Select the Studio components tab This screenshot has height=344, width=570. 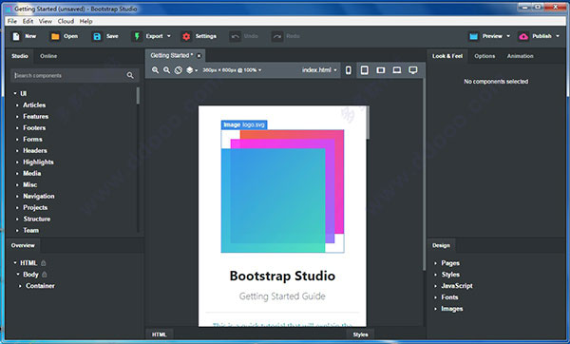coord(20,56)
